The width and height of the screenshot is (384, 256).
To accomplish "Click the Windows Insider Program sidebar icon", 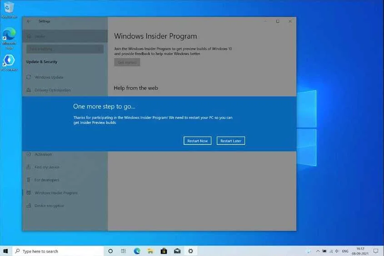I will 29,192.
